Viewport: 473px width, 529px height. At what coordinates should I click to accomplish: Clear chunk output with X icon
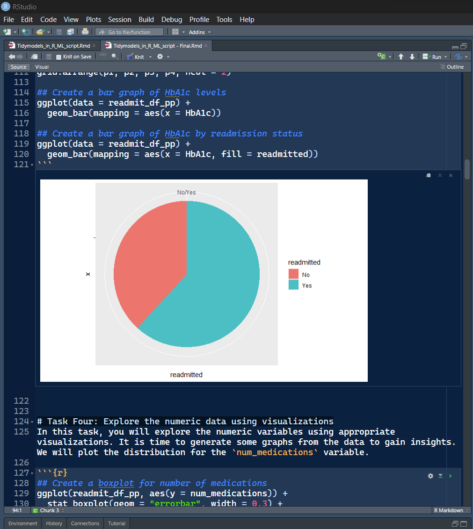point(451,175)
